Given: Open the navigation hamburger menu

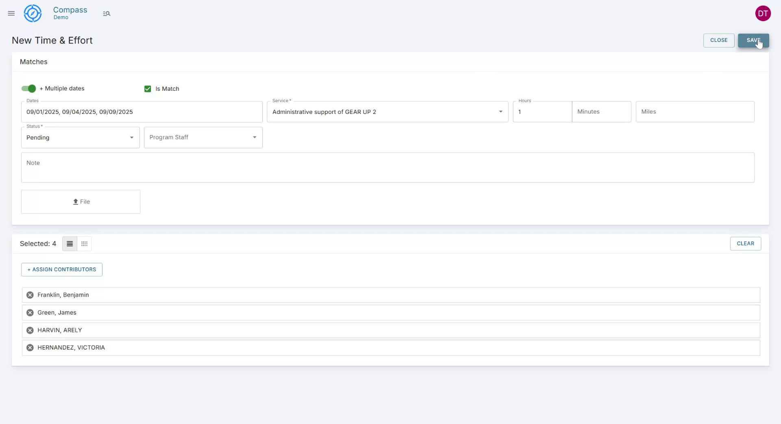Looking at the screenshot, I should (11, 13).
